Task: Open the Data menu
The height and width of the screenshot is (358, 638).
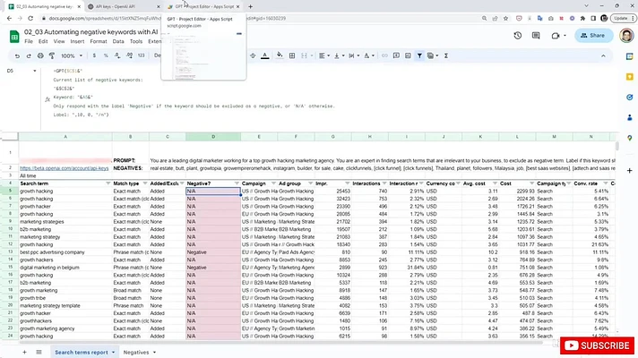Action: 118,41
